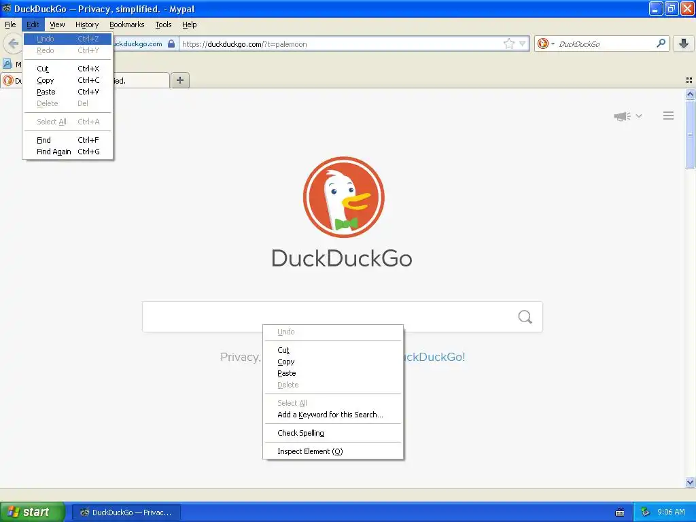The height and width of the screenshot is (522, 696).
Task: Select Find Again in the Edit menu
Action: (x=67, y=152)
